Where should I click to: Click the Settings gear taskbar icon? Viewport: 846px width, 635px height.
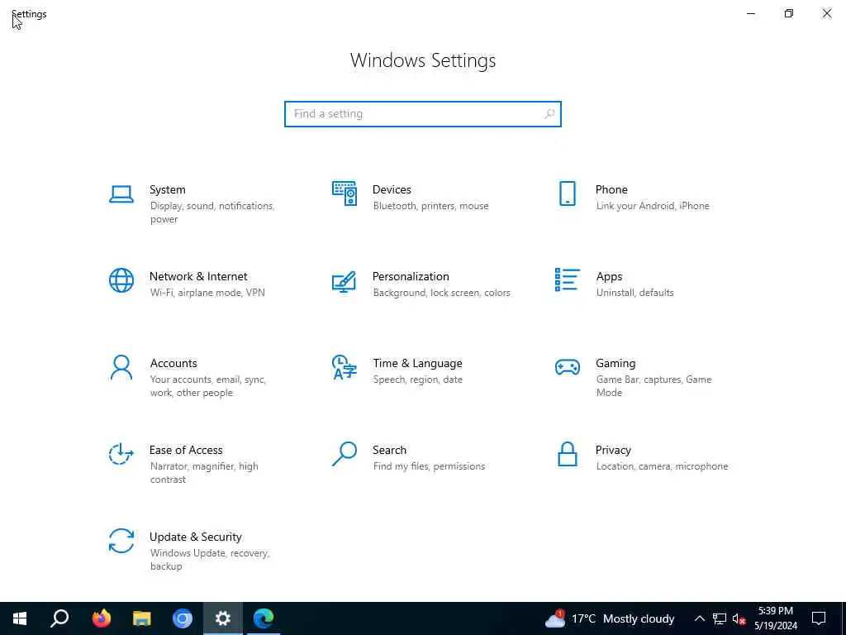(x=223, y=618)
